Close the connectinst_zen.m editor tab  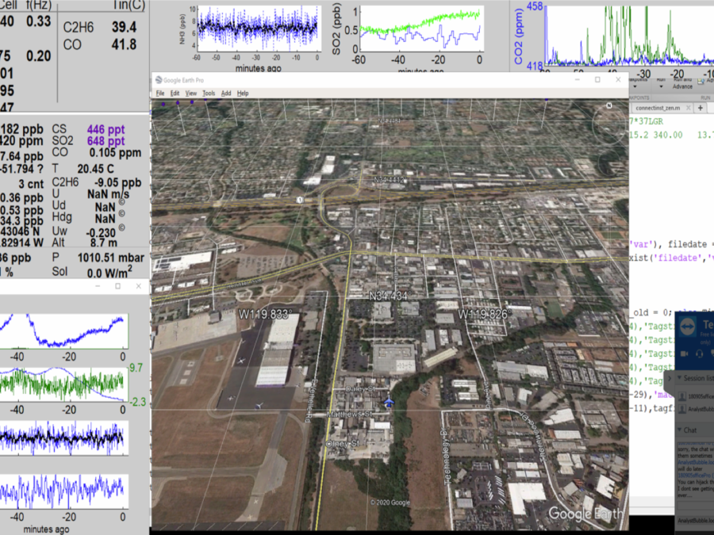click(x=688, y=108)
